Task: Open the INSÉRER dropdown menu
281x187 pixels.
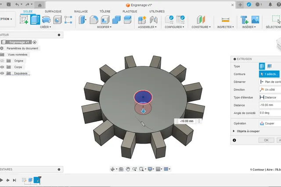Action: 249,27
